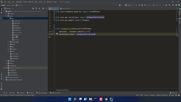Screen dimensions: 181x102
Task: Collapse the apolo root folder
Action: tap(4, 11)
